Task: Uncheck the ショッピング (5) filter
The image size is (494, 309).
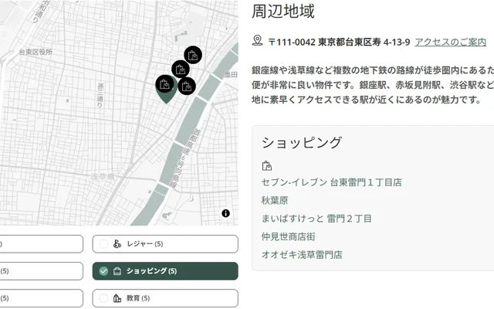Action: tap(164, 271)
